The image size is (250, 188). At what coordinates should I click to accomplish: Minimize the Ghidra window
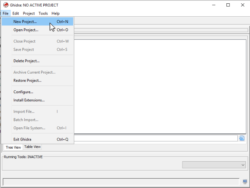[x=214, y=5]
